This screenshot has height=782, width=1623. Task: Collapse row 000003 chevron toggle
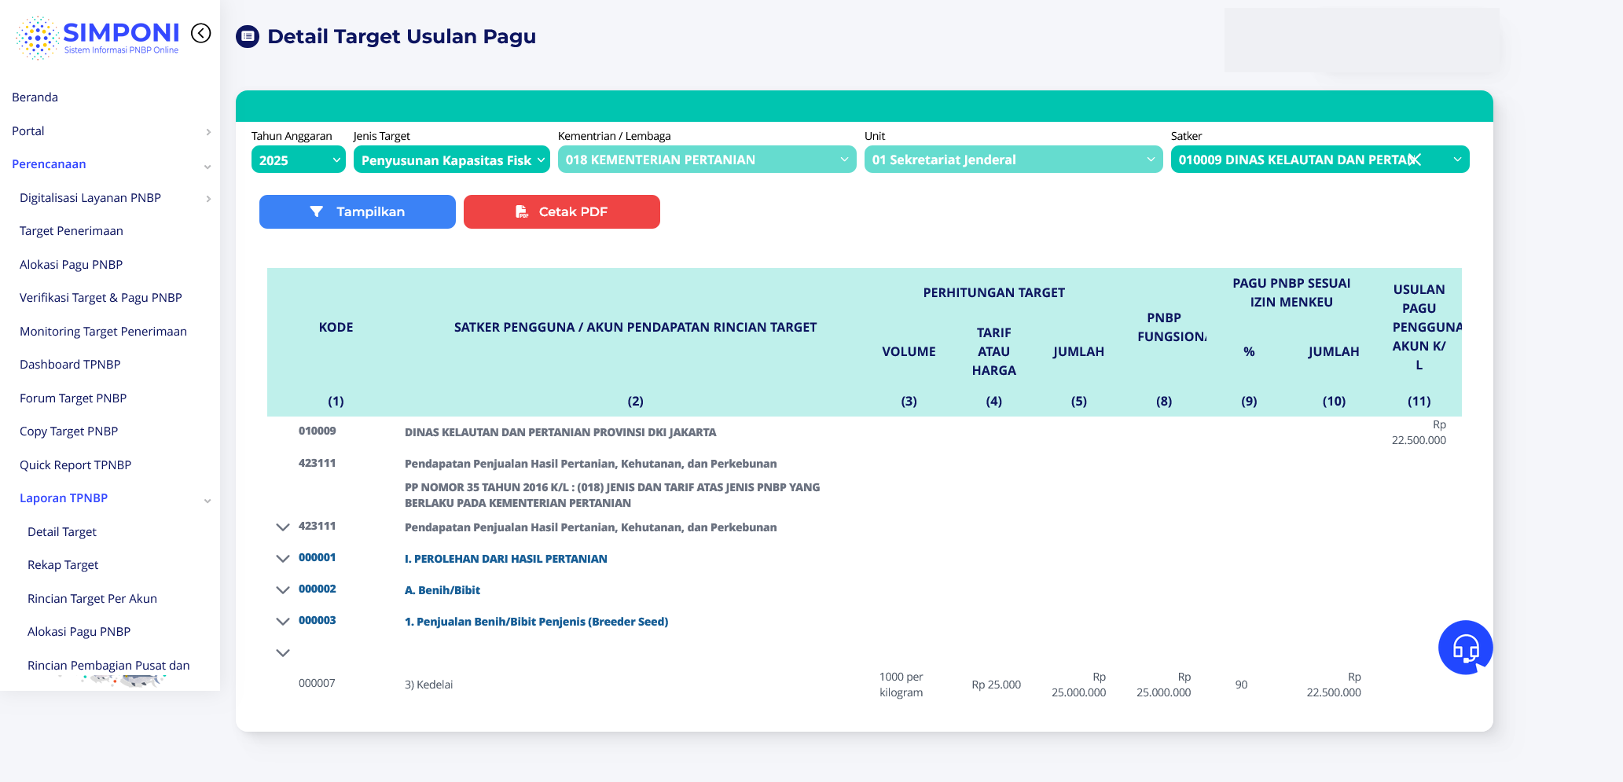coord(283,622)
